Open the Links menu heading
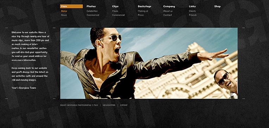The image size is (269, 128). click(192, 6)
